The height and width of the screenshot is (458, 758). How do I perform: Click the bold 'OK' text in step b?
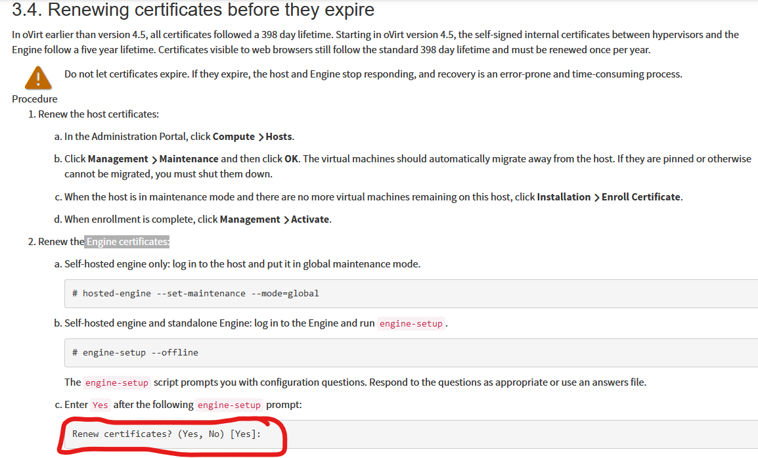tap(292, 159)
